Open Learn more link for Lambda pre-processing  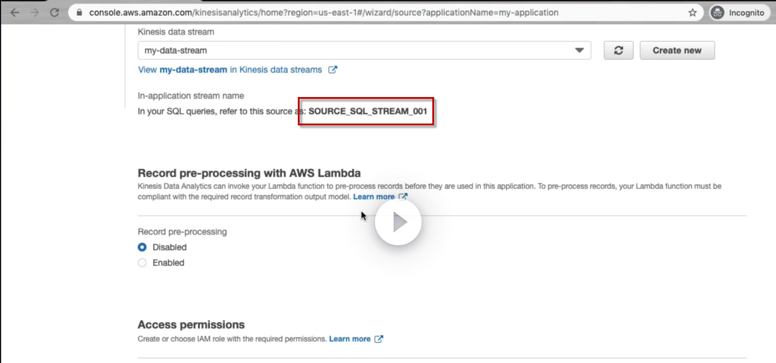[x=374, y=197]
